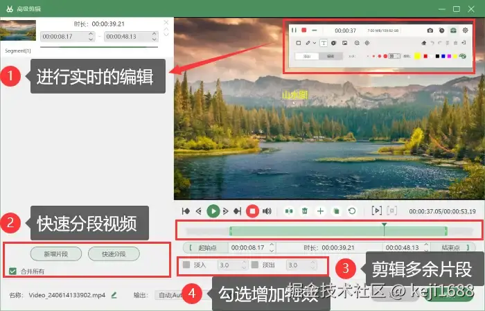Add a segment with the plus icon
This screenshot has height=311, width=485.
coord(320,211)
